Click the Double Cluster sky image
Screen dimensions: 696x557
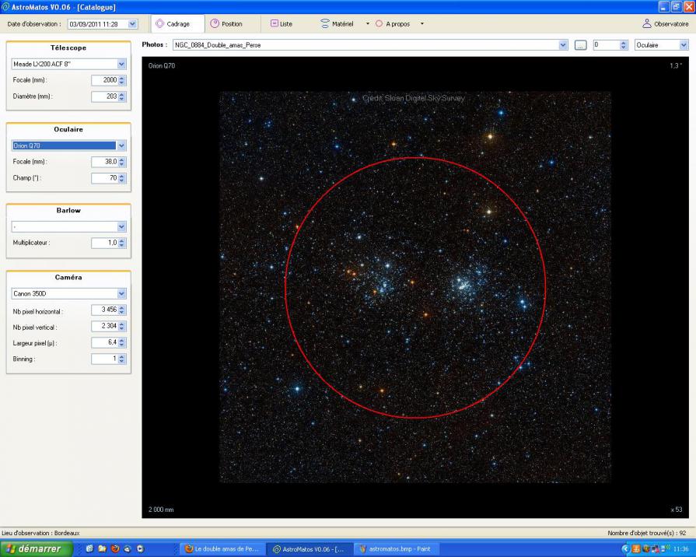pos(415,287)
